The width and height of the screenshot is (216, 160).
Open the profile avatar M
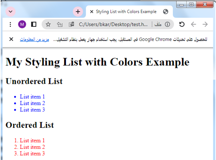[22, 24]
